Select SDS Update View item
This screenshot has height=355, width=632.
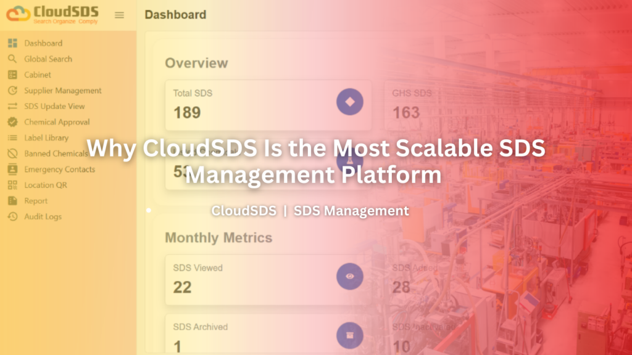(54, 106)
